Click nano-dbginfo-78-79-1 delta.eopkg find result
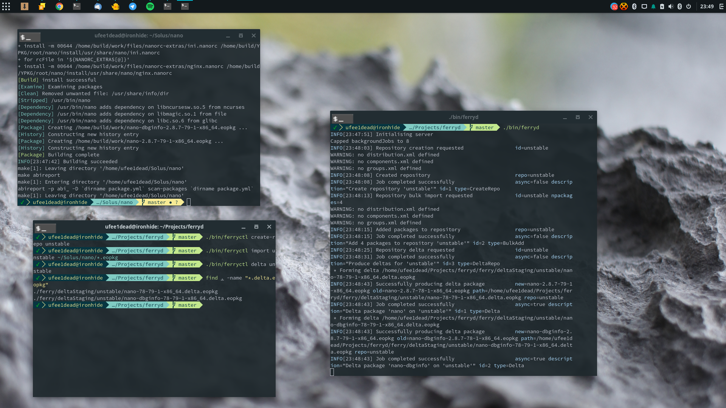 (138, 298)
